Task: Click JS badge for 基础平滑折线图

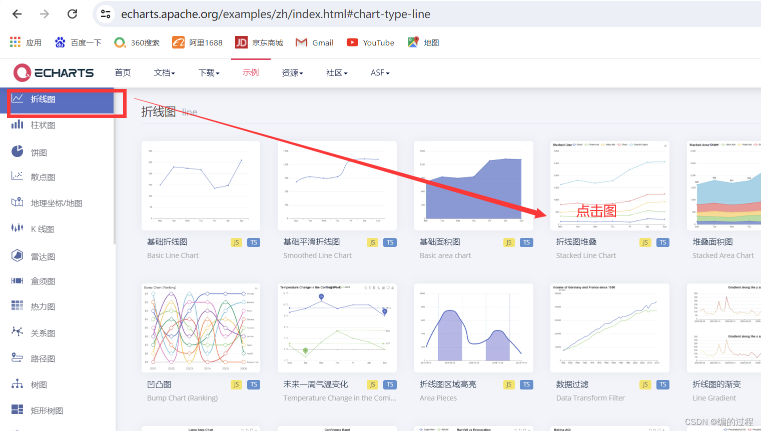Action: coord(372,242)
